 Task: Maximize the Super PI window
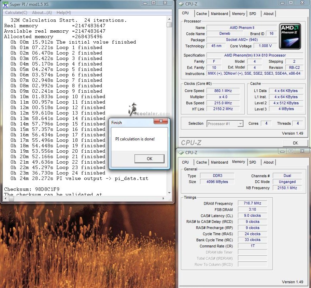tap(154, 3)
